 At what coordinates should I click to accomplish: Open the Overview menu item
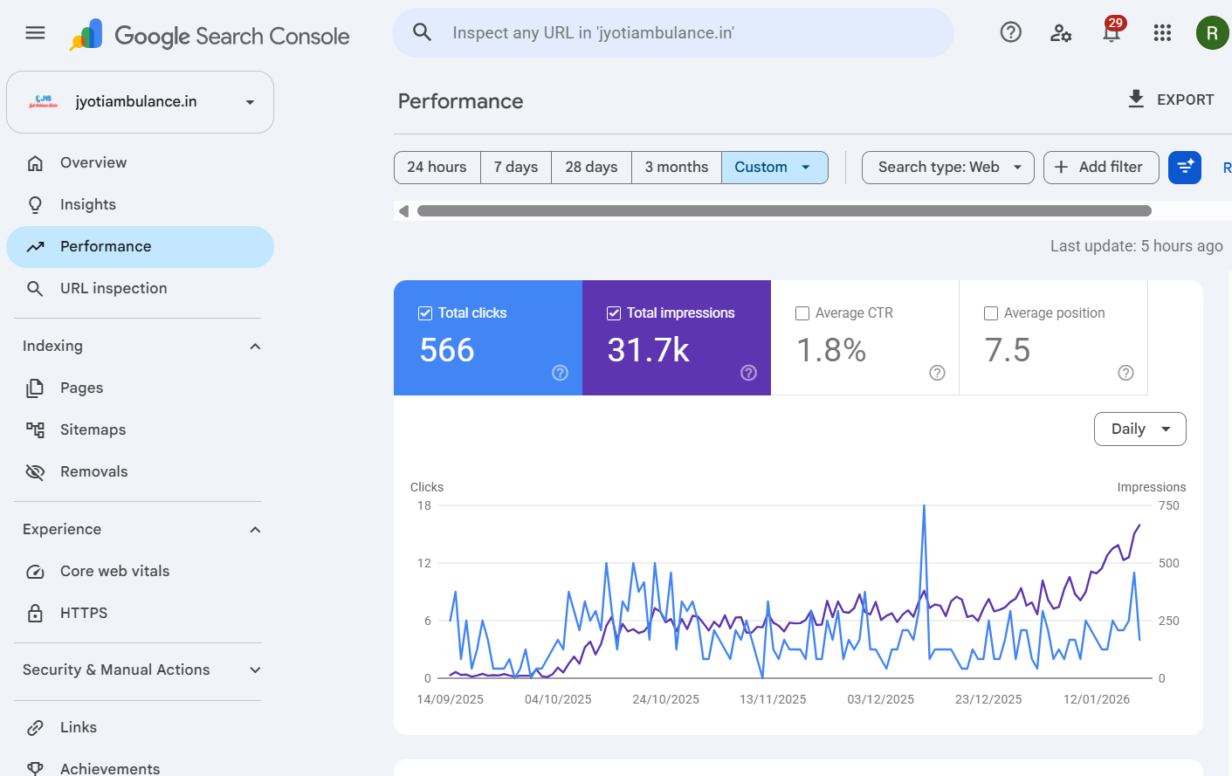pos(140,163)
